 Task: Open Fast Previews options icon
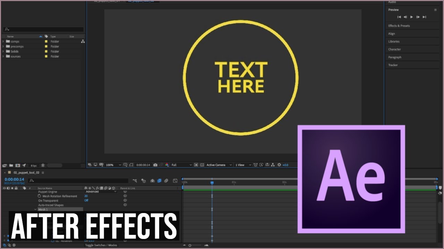pyautogui.click(x=262, y=165)
